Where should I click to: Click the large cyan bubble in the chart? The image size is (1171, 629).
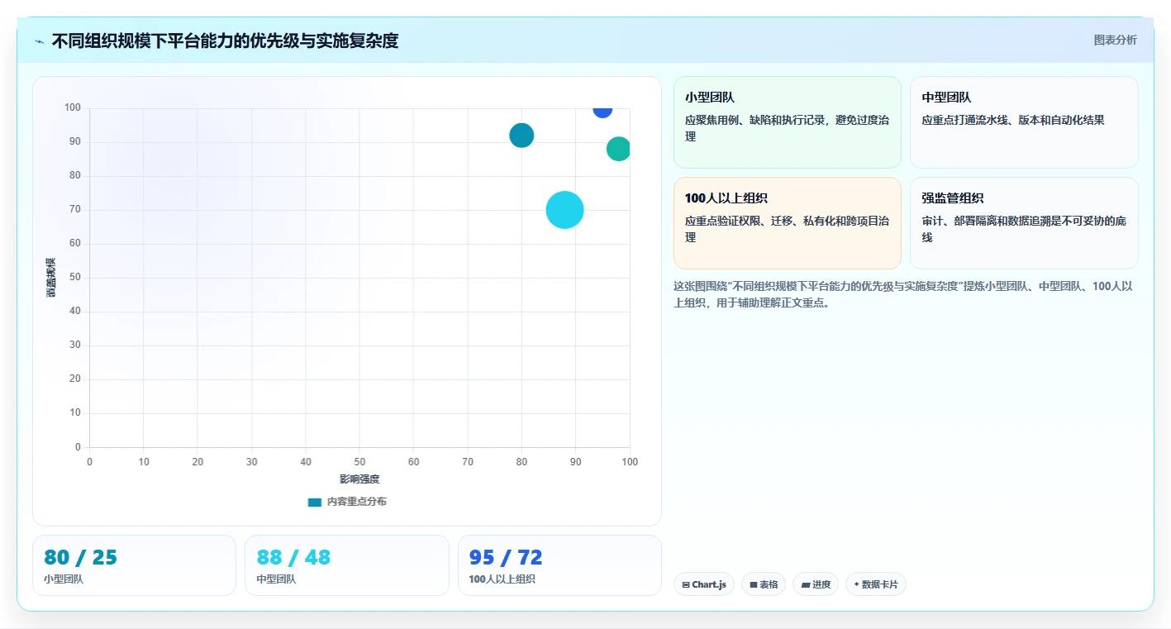(x=565, y=210)
